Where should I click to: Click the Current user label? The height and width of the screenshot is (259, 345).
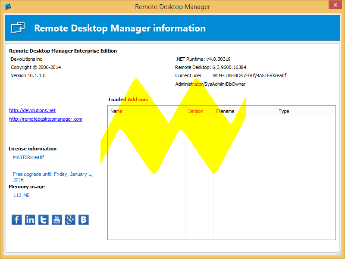(188, 75)
